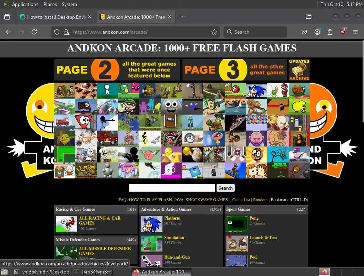364x276 pixels.
Task: Go back to the previous page
Action: click(x=9, y=32)
